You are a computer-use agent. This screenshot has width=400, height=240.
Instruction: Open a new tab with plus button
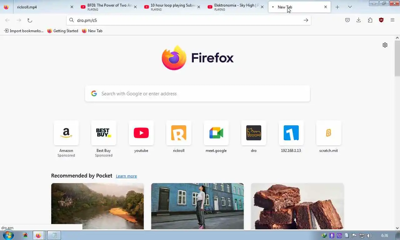337,7
